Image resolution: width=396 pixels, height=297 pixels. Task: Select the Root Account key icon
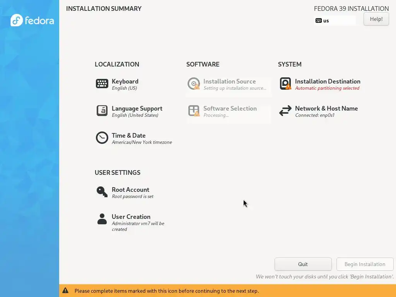point(102,192)
